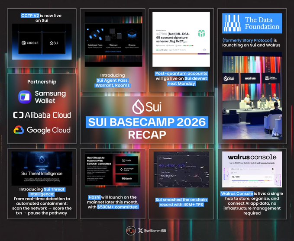Viewport: 294px width, 241px height.
Task: Click the anchorage digital logo box
Action: [x=127, y=170]
